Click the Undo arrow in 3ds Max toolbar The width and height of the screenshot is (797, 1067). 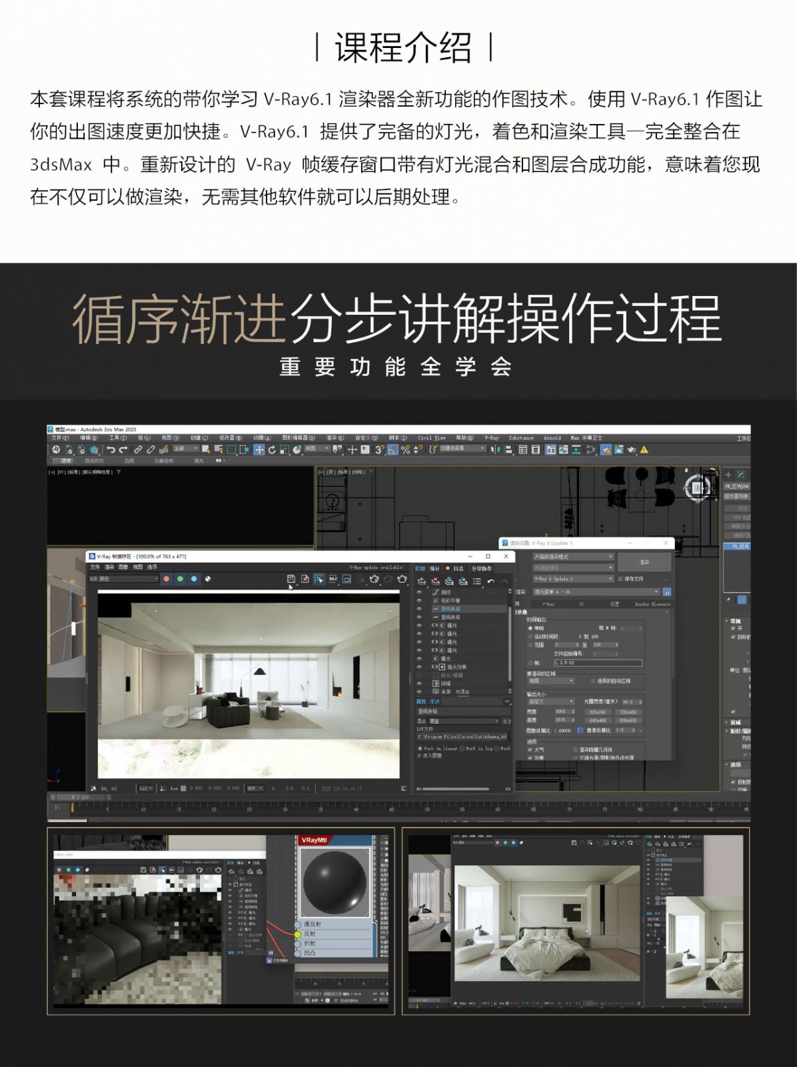111,450
